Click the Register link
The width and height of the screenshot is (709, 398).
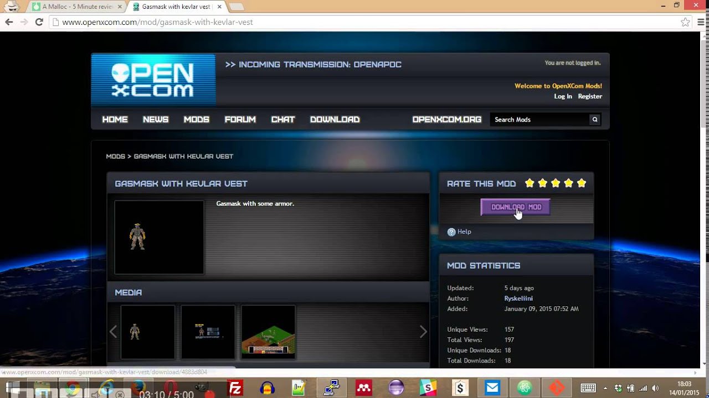pyautogui.click(x=590, y=96)
